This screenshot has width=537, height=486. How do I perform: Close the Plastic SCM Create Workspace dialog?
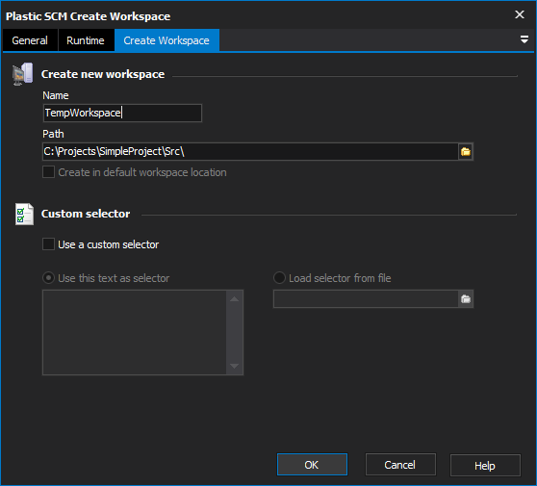coord(520,14)
